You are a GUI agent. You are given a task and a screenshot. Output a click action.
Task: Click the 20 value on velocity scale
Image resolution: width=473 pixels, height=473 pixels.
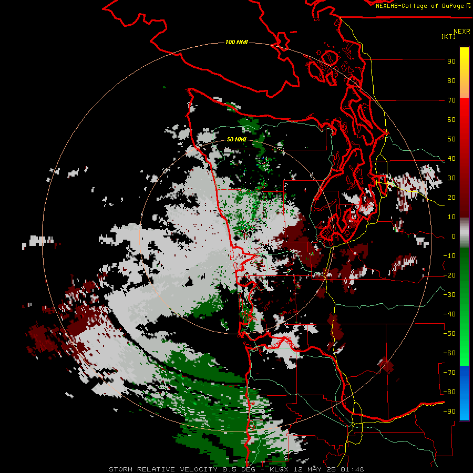point(451,198)
